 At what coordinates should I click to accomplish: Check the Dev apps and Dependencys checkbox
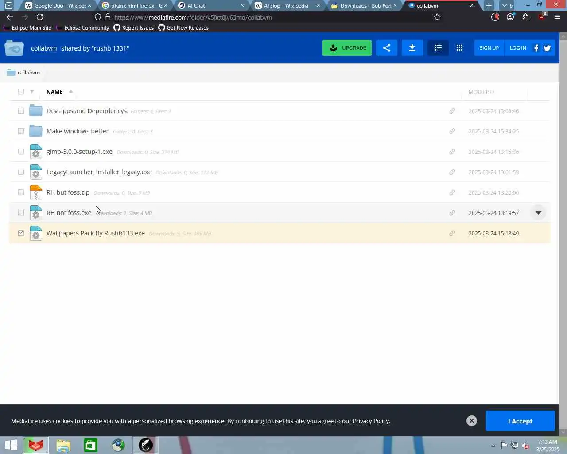click(21, 110)
